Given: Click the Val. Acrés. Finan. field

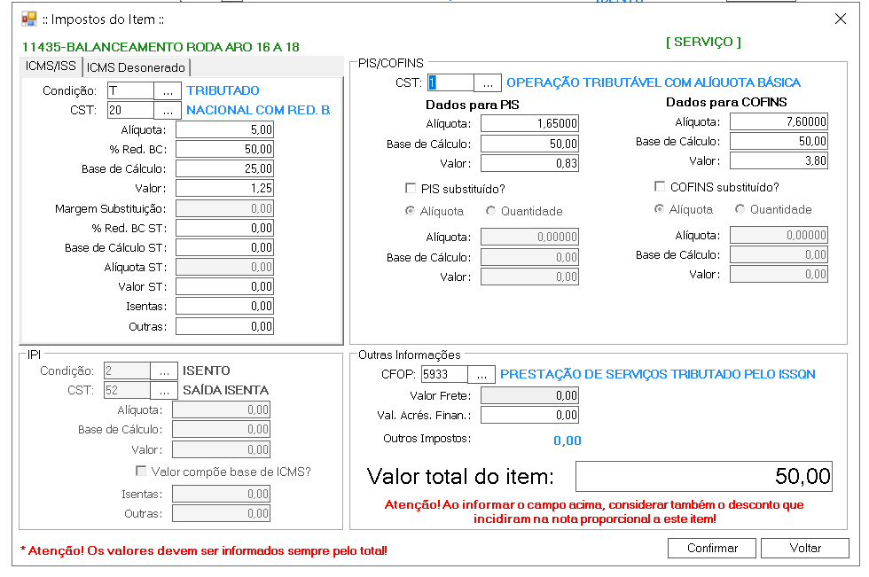Looking at the screenshot, I should 529,416.
